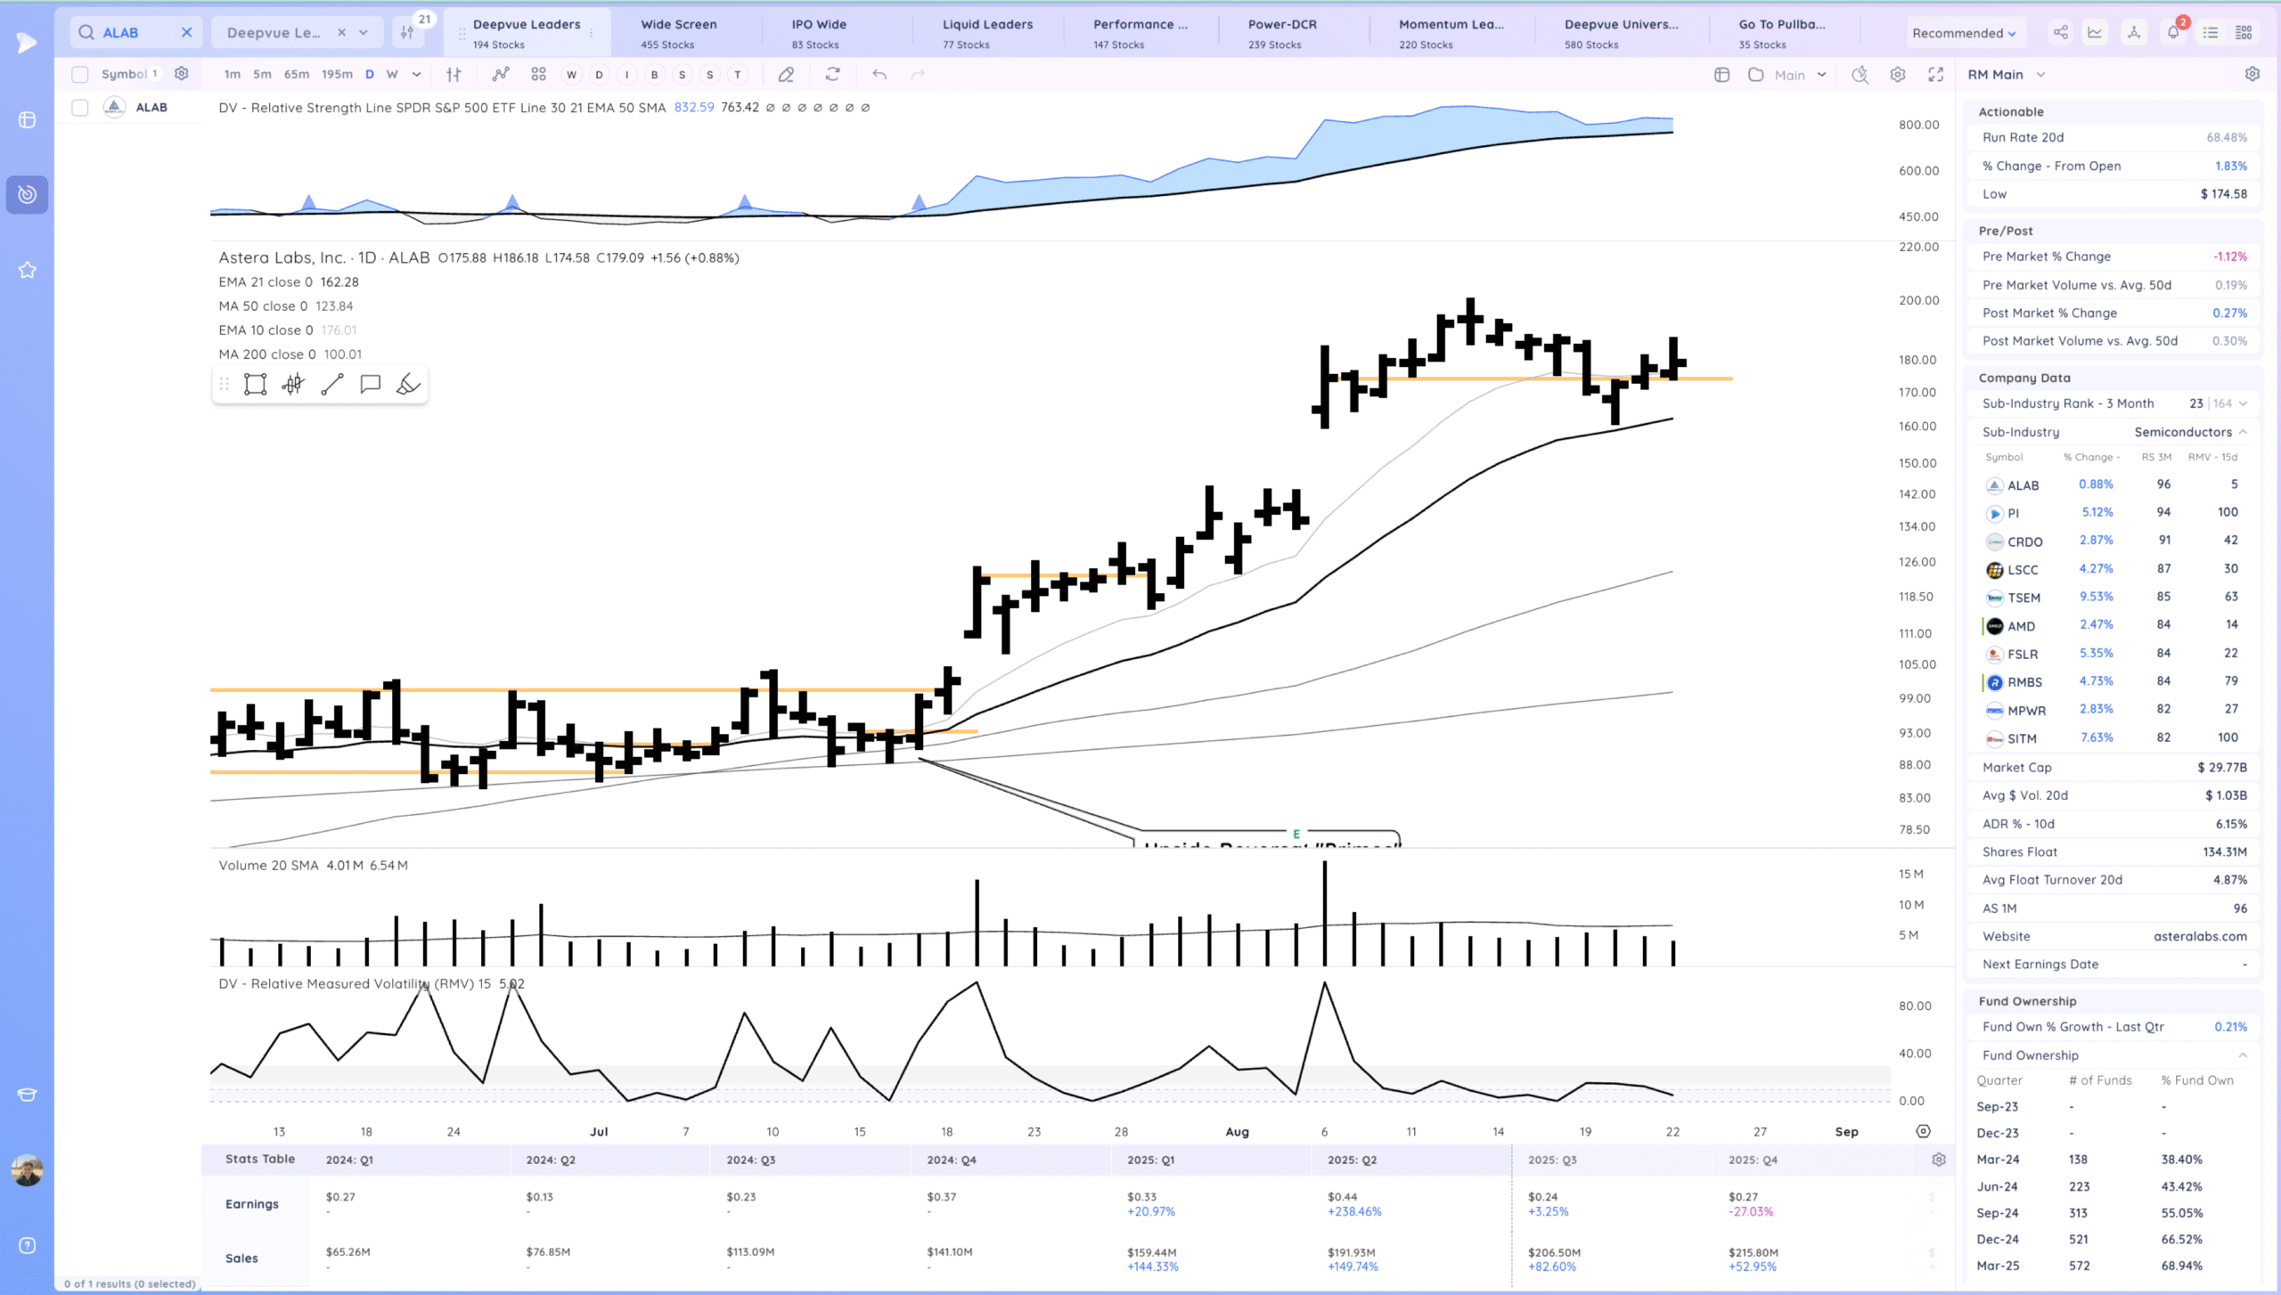This screenshot has width=2281, height=1295.
Task: Select the D daily timeframe
Action: pos(369,75)
